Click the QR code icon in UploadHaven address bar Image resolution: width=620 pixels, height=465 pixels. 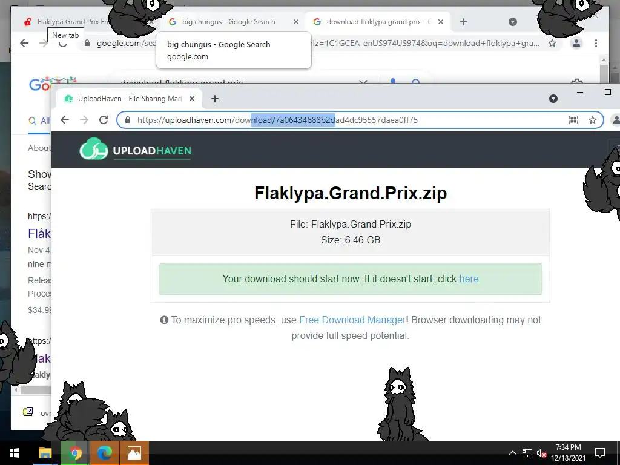(573, 120)
